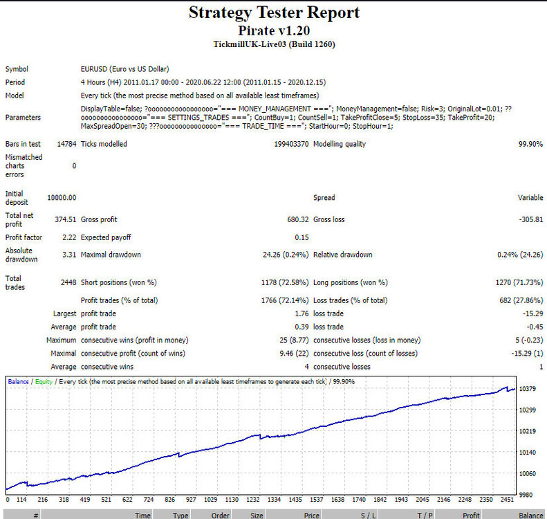Click the chart y-axis label 10379
Image resolution: width=547 pixels, height=519 pixels.
coord(528,389)
